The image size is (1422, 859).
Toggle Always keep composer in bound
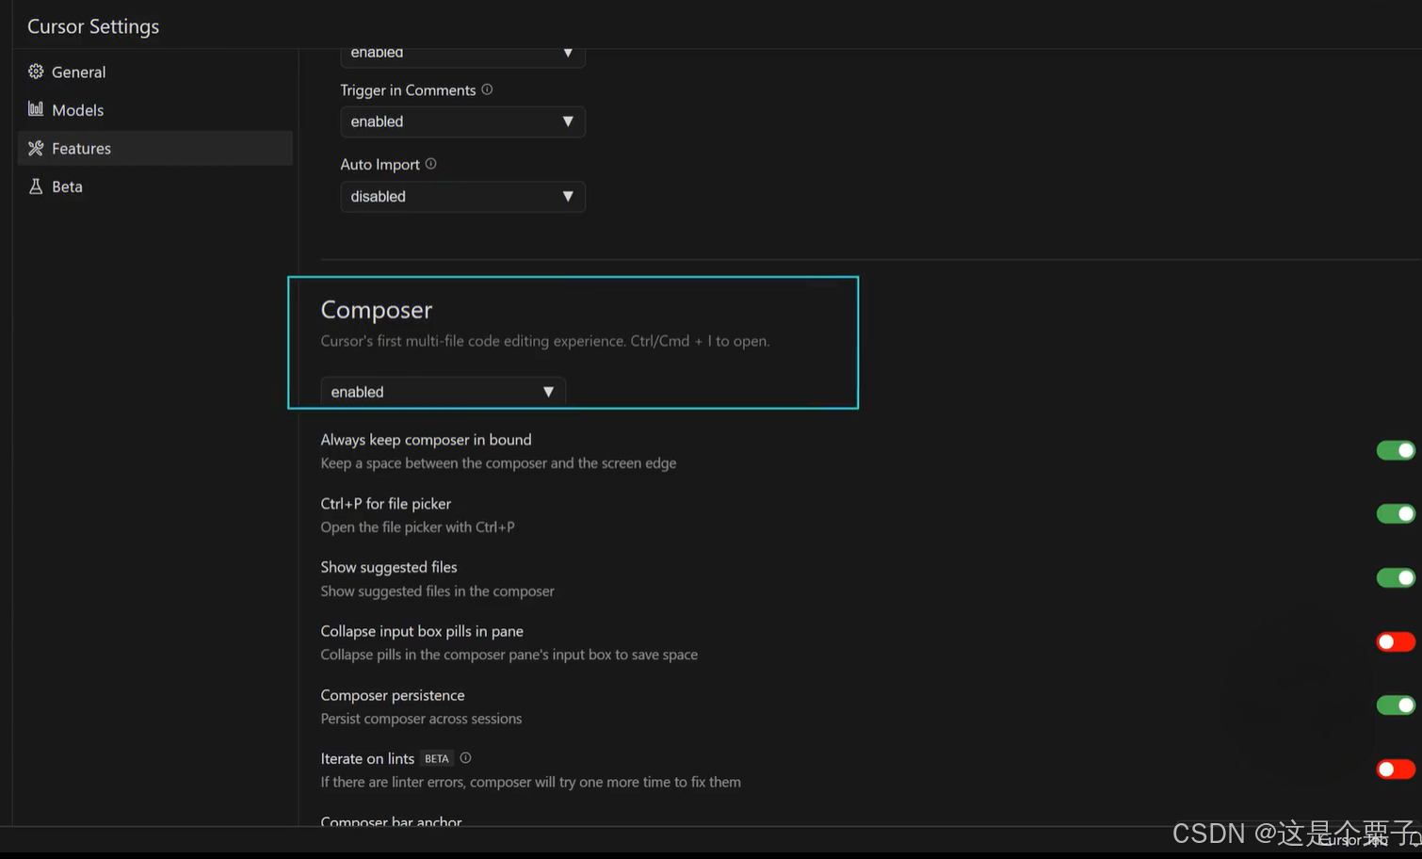tap(1396, 450)
